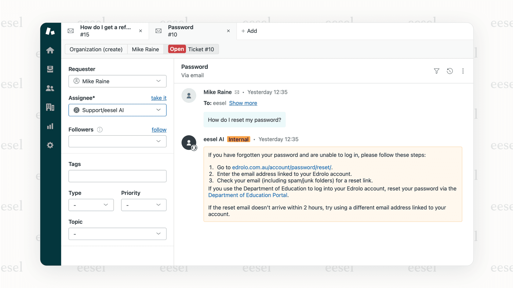Viewport: 513px width, 288px height.
Task: Open ticket history via the clock icon
Action: click(x=449, y=71)
